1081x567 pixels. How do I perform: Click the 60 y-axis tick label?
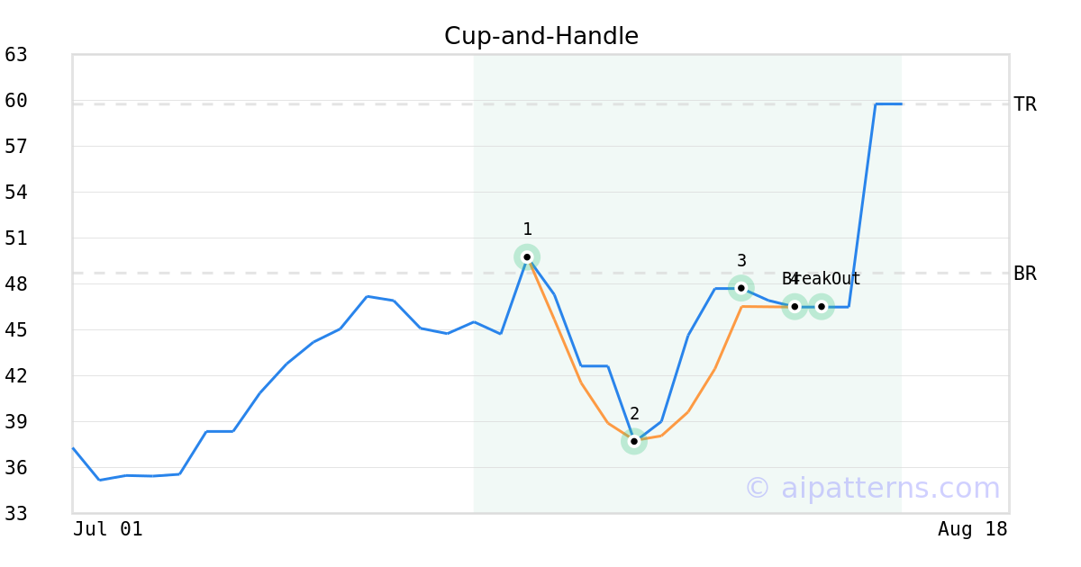16,101
